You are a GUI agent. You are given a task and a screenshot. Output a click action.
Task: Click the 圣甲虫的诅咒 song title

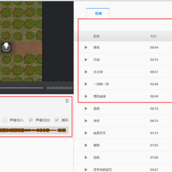click(102, 170)
